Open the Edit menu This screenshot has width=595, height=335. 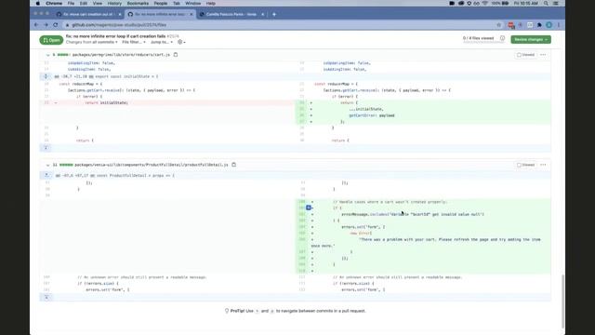tap(84, 4)
